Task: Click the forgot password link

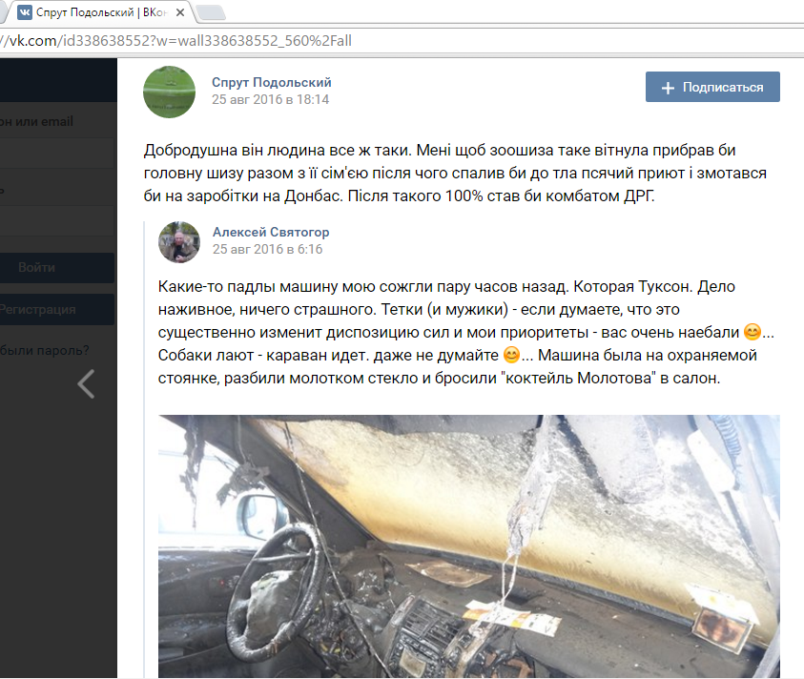Action: pyautogui.click(x=44, y=350)
